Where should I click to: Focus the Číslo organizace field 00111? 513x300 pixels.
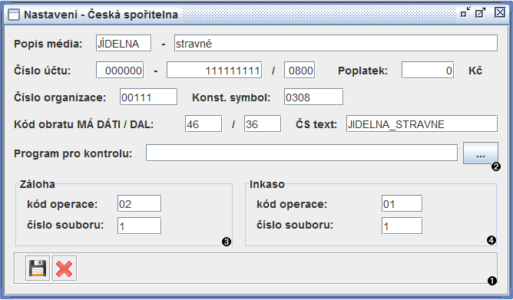coord(148,97)
